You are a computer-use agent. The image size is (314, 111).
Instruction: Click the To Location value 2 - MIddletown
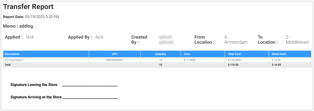click(297, 40)
